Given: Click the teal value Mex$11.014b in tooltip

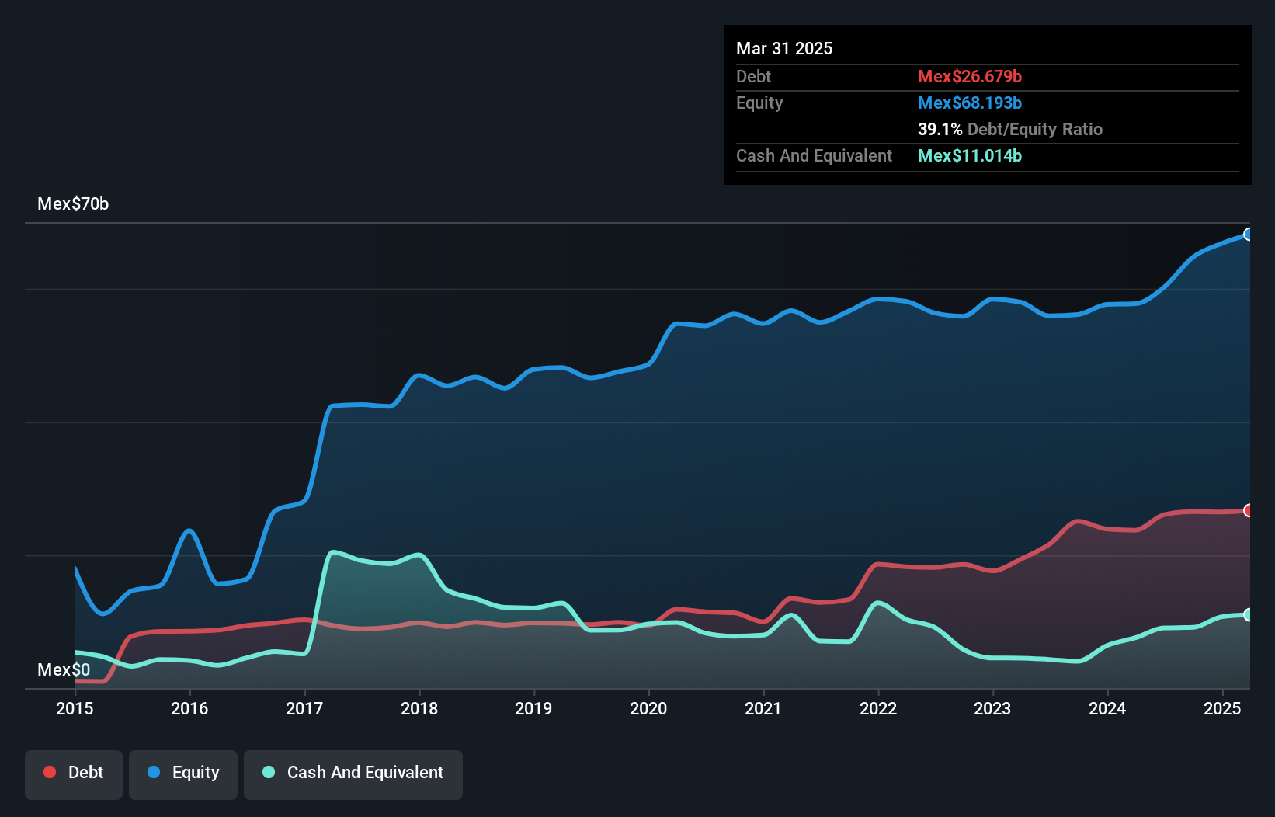Looking at the screenshot, I should point(969,156).
